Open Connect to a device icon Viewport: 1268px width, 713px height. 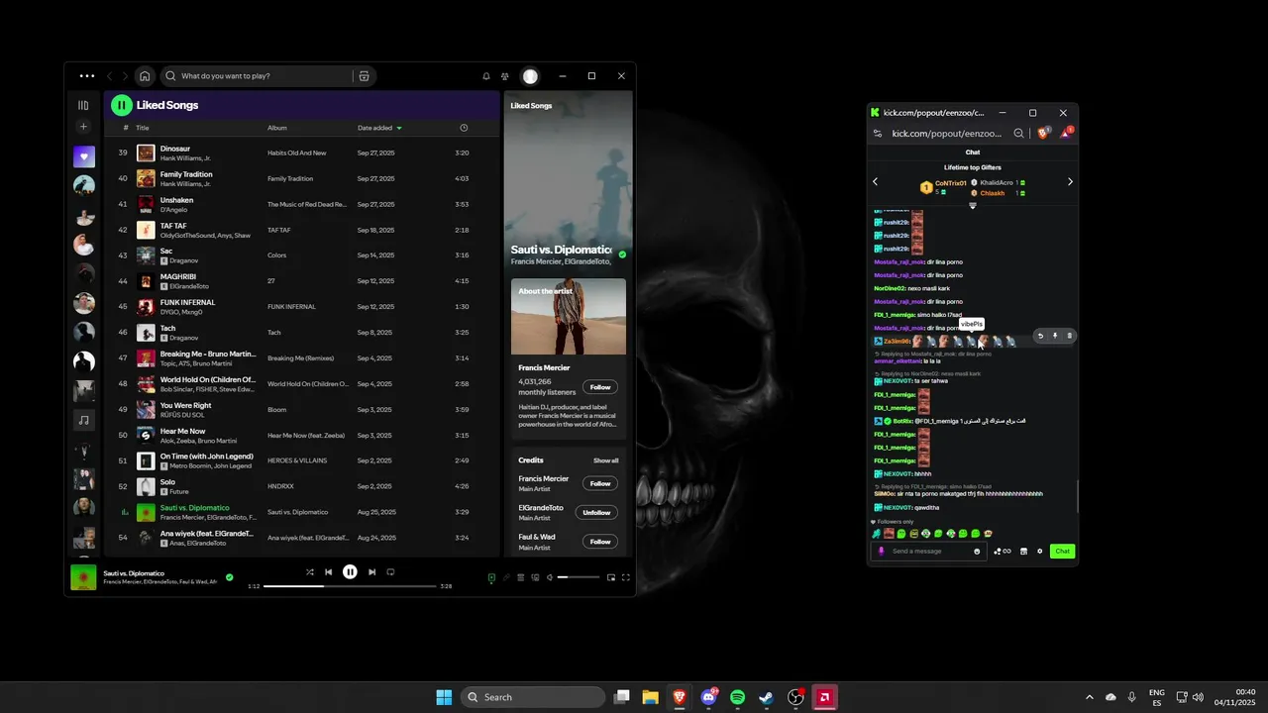[x=535, y=577]
